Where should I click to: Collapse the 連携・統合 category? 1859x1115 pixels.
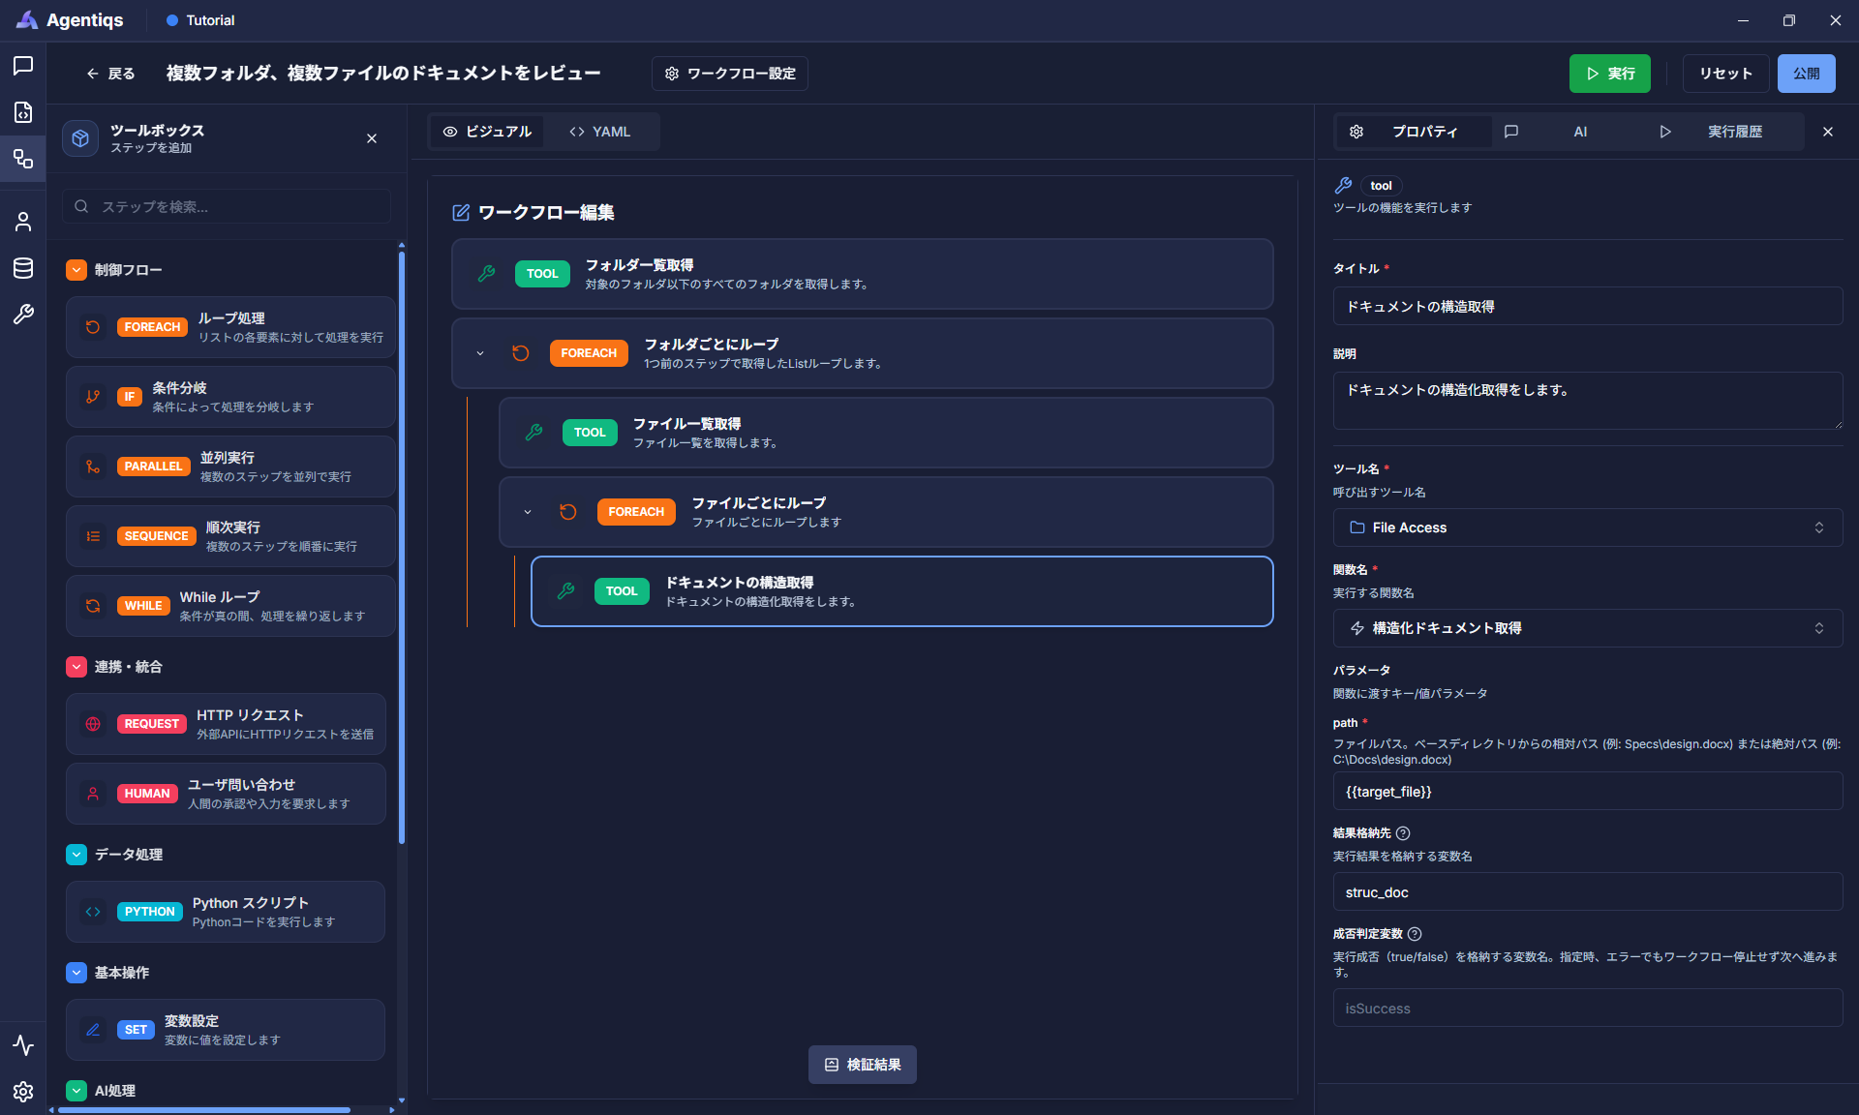pyautogui.click(x=76, y=667)
